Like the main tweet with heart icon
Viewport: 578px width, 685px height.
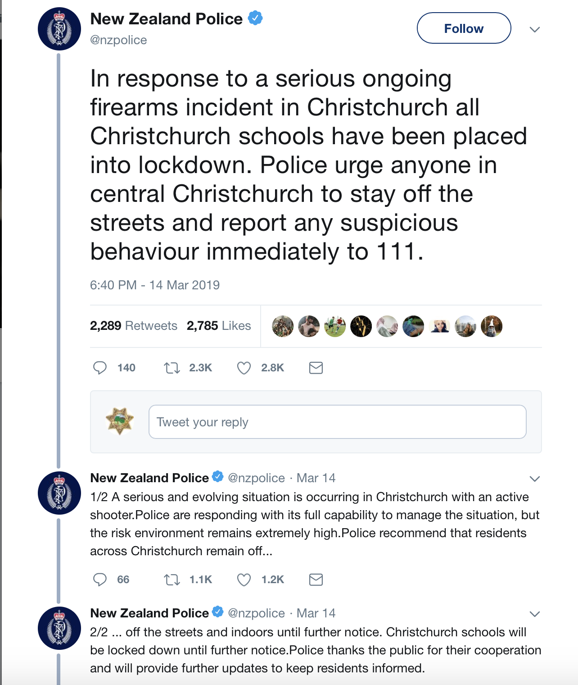tap(244, 368)
